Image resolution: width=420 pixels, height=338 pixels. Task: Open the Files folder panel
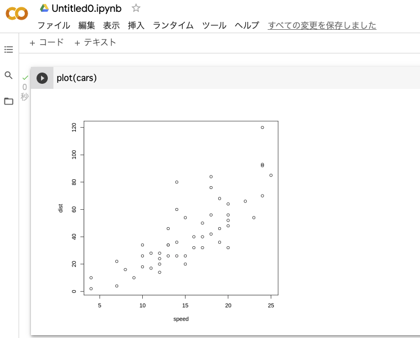point(8,101)
